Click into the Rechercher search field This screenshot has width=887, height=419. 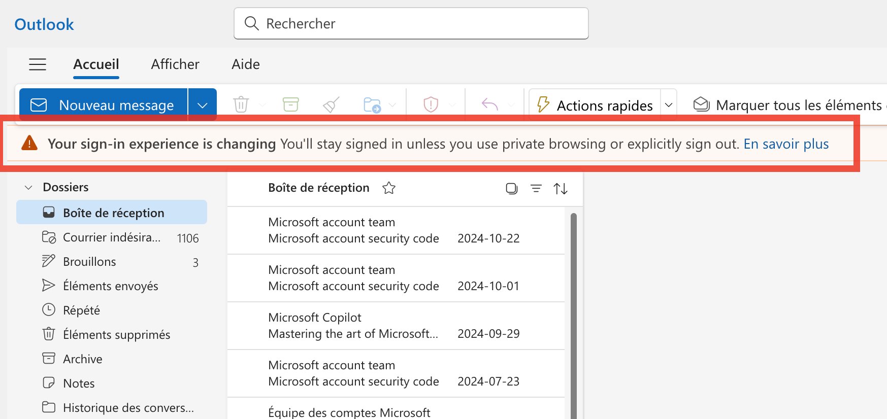[x=411, y=24]
